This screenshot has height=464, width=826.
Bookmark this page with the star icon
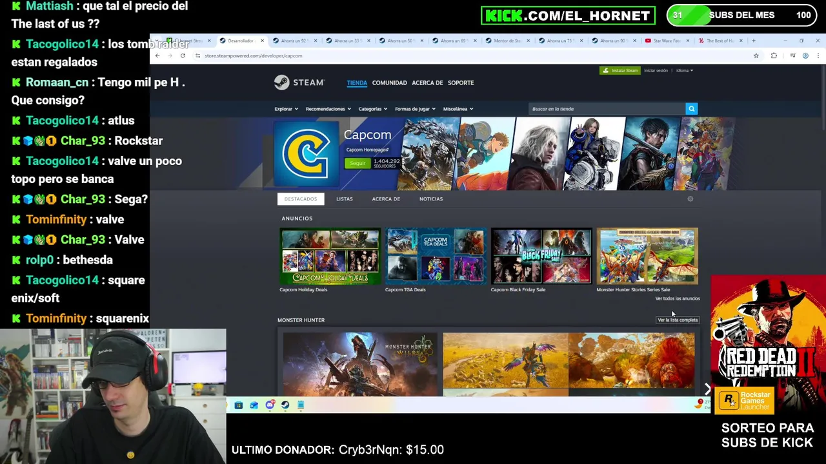click(x=756, y=56)
